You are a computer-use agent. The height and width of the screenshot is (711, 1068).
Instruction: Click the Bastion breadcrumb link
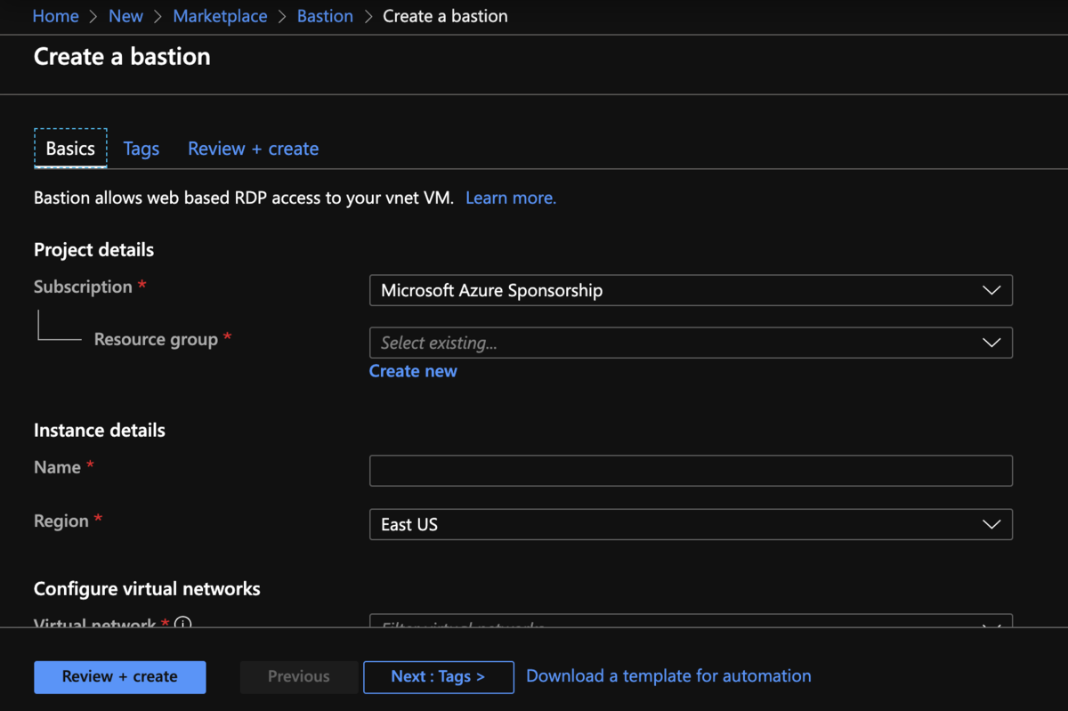tap(325, 16)
